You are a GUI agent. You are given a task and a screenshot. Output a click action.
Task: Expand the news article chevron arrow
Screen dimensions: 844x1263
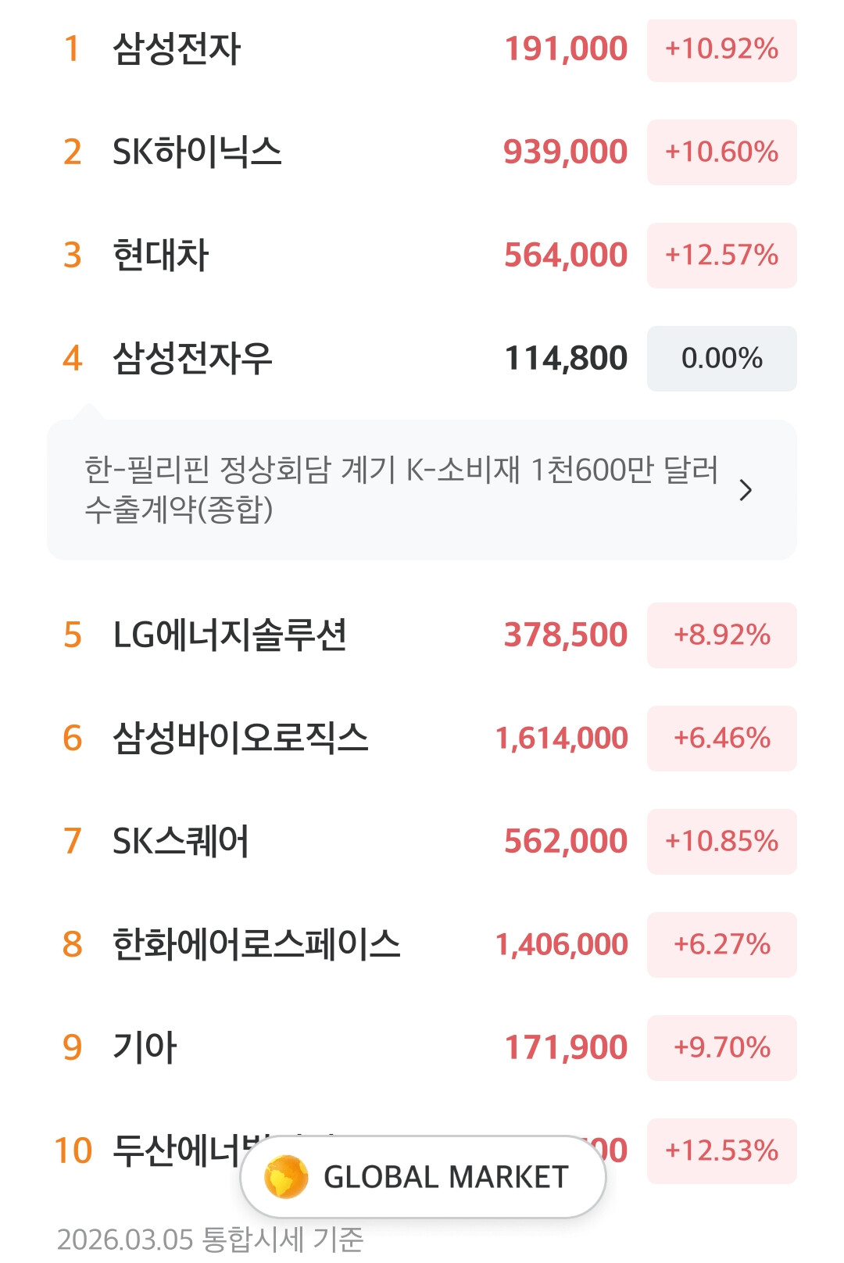click(746, 491)
